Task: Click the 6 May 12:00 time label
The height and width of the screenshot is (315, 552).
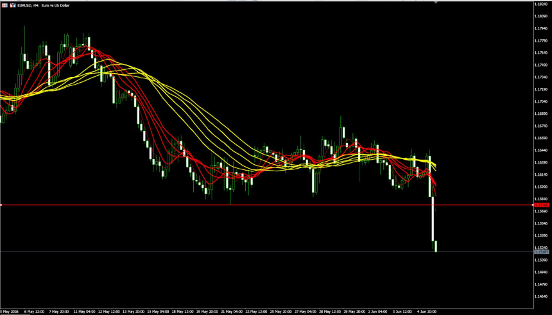Action: click(35, 312)
